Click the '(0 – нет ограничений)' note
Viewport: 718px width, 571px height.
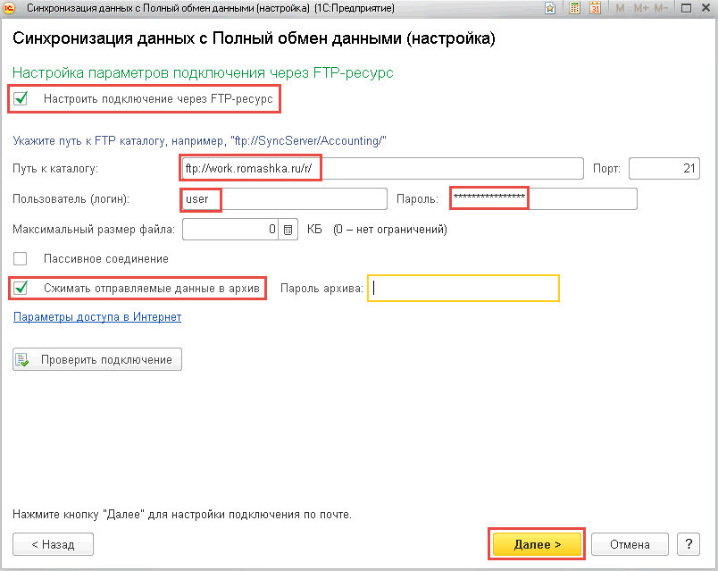tap(390, 229)
